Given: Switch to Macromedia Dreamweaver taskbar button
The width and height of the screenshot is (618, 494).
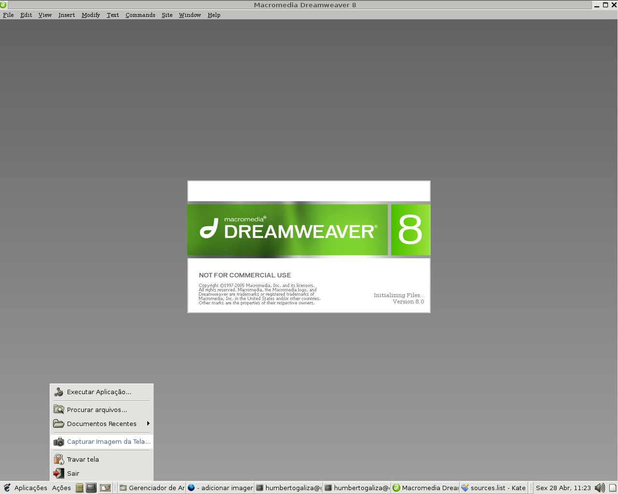Looking at the screenshot, I should click(425, 488).
